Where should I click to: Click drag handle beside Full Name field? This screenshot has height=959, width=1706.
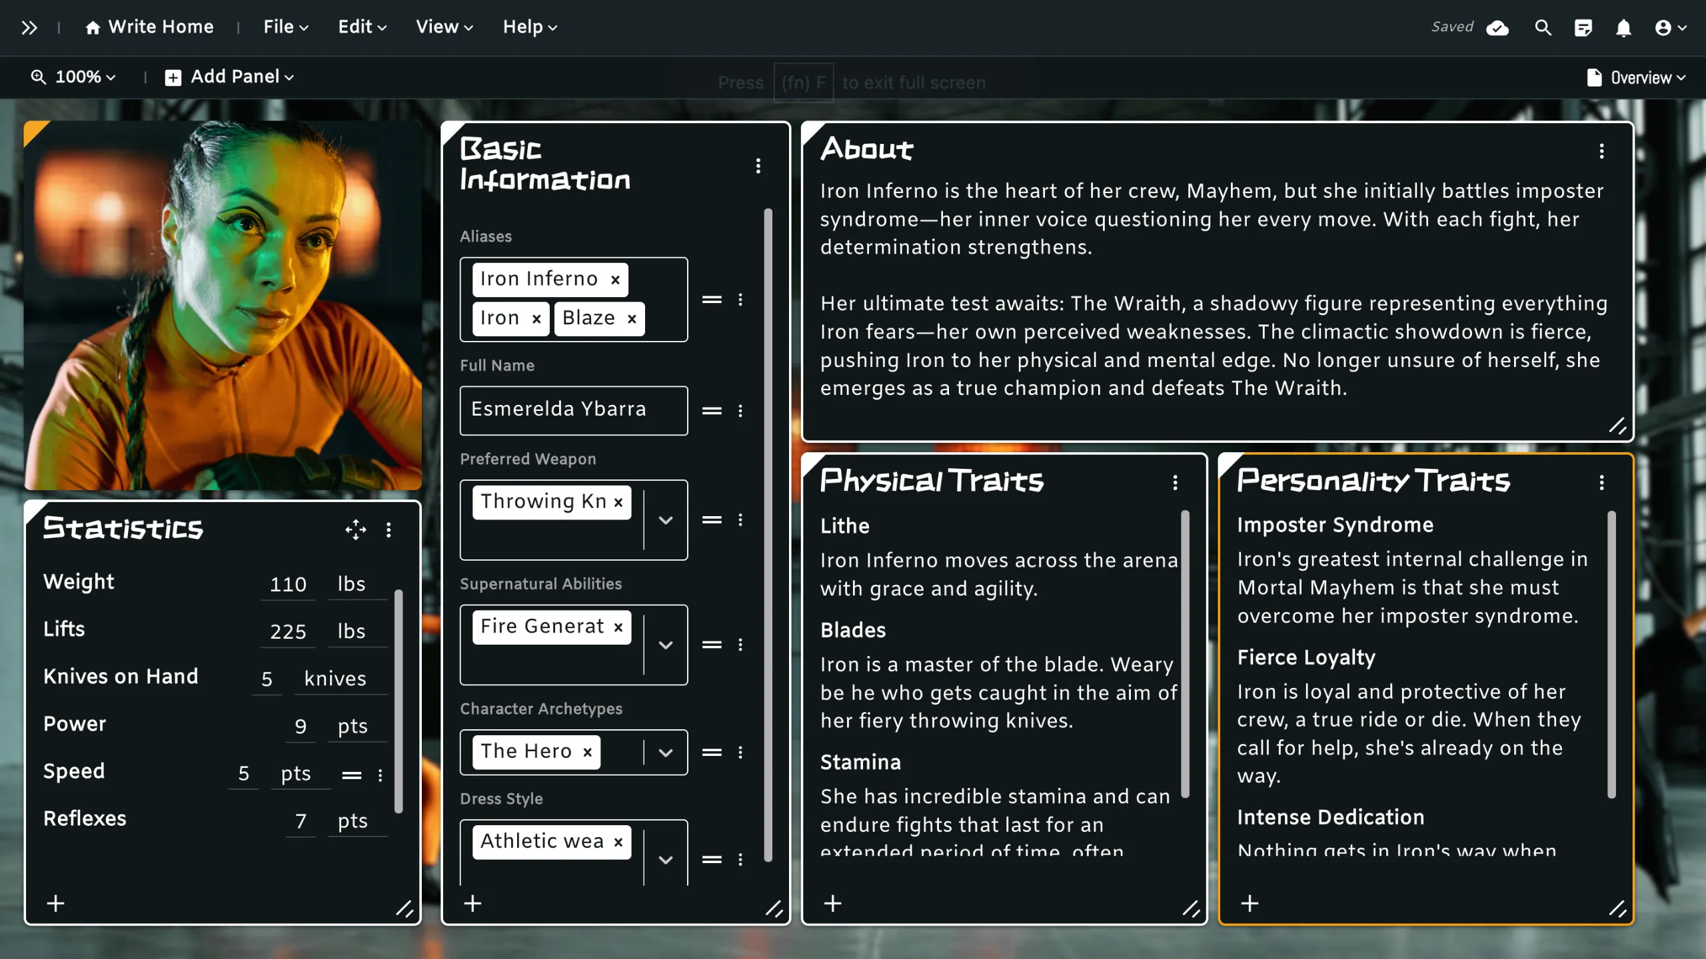click(712, 411)
